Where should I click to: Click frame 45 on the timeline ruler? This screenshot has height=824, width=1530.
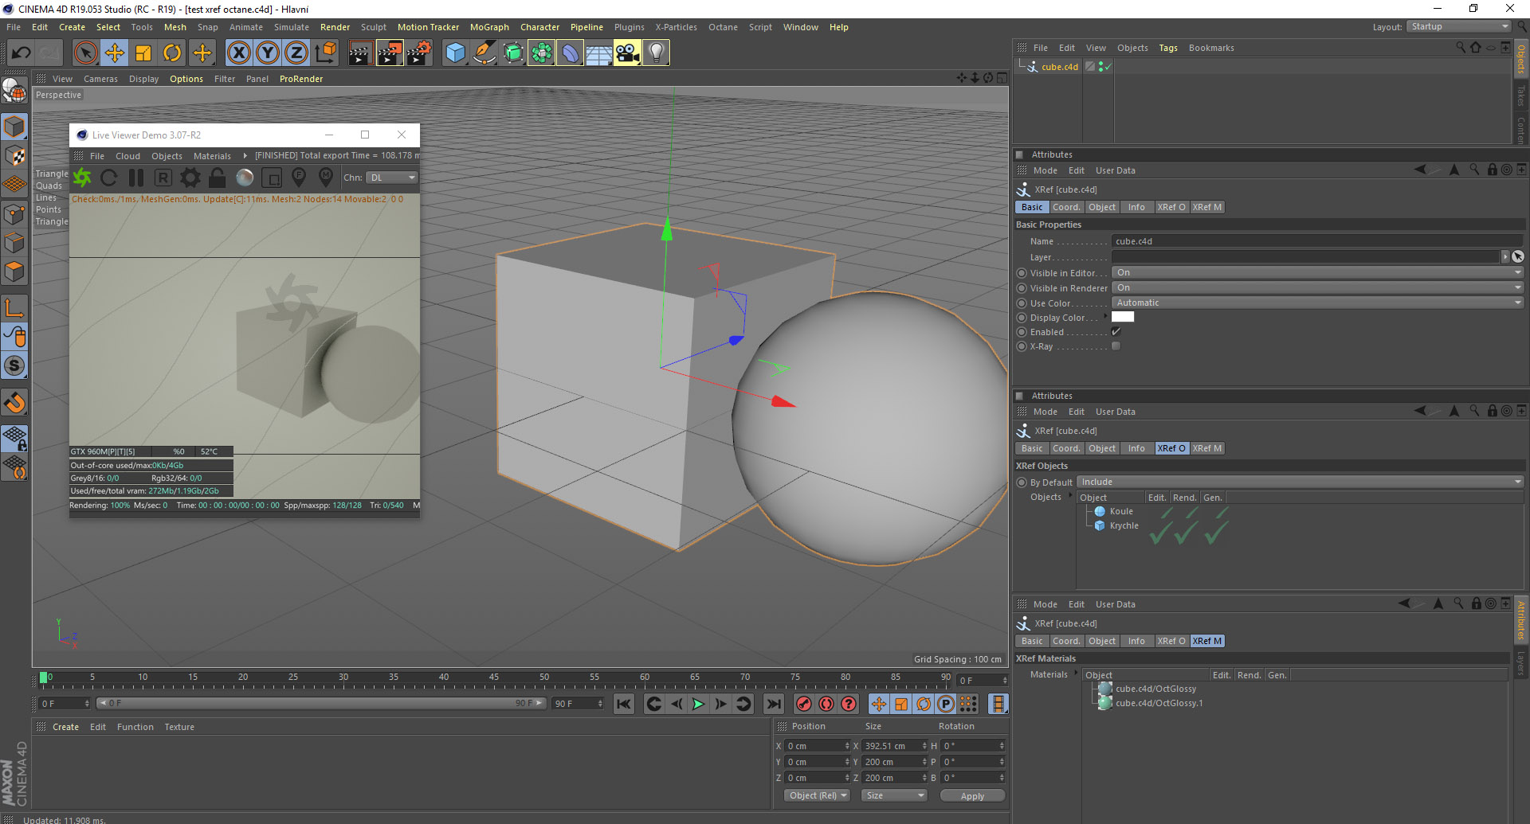494,678
